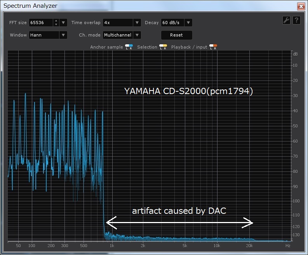Screen dimensions: 308x255
Task: Increase FFT size with up stepper
Action: [56, 21]
